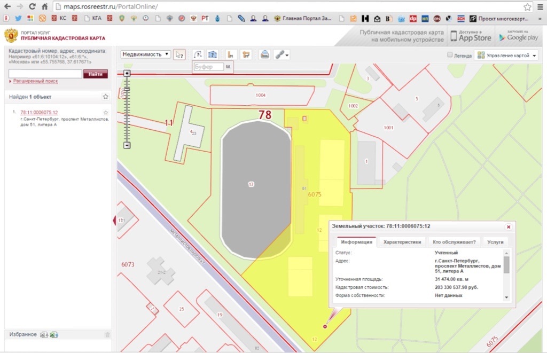Click the Буфер input field
This screenshot has height=353, width=547.
[208, 67]
